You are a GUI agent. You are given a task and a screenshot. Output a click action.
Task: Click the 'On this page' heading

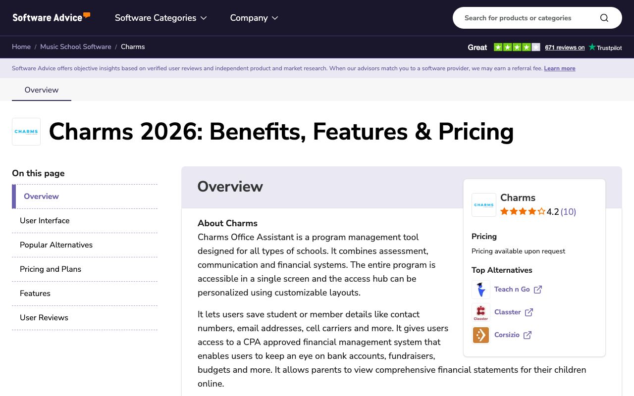(38, 173)
